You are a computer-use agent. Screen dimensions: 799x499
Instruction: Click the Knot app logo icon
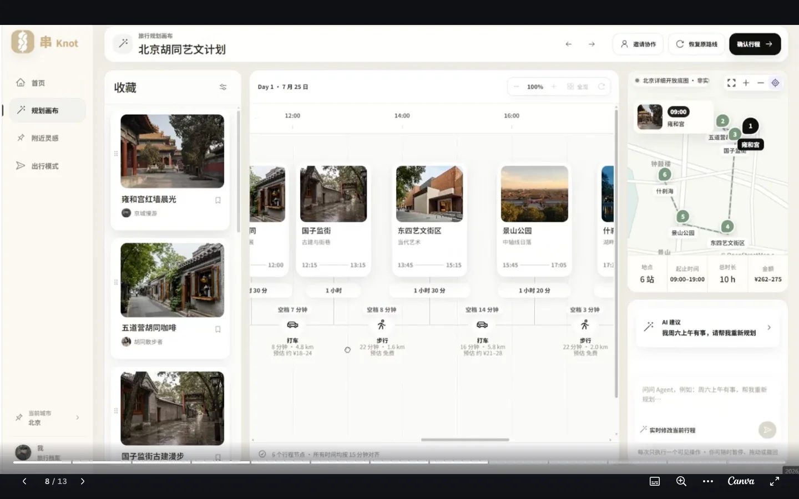pyautogui.click(x=23, y=42)
